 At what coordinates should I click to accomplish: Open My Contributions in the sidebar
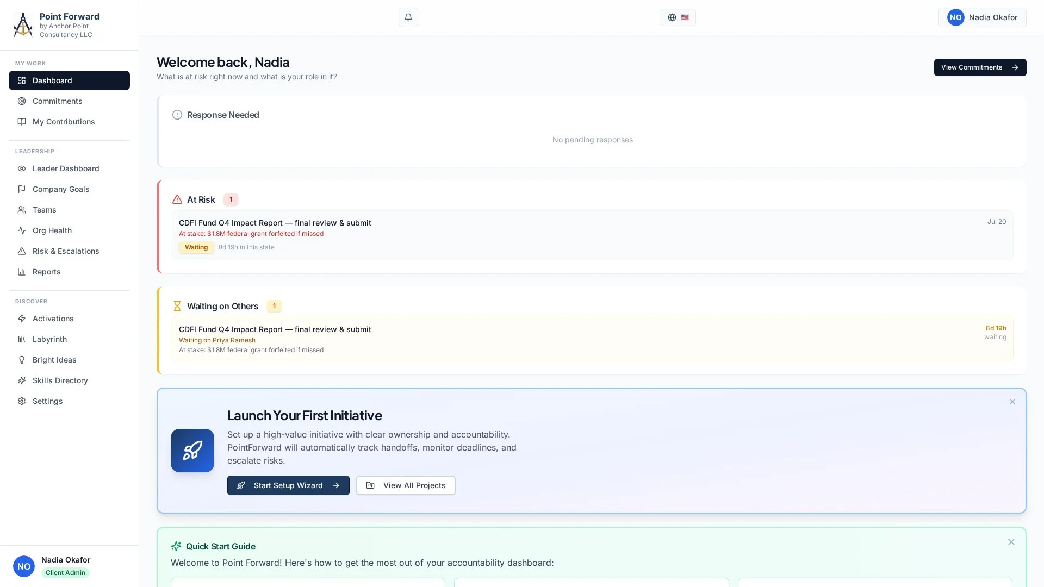click(69, 122)
